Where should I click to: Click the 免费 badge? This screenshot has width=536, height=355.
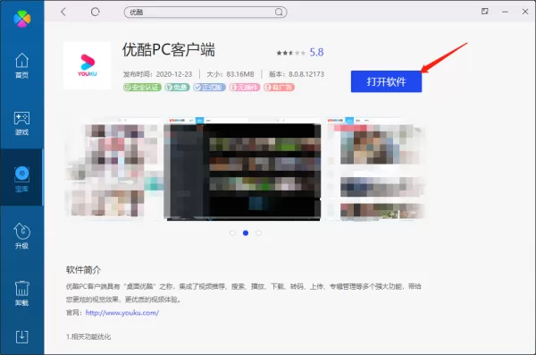point(177,88)
